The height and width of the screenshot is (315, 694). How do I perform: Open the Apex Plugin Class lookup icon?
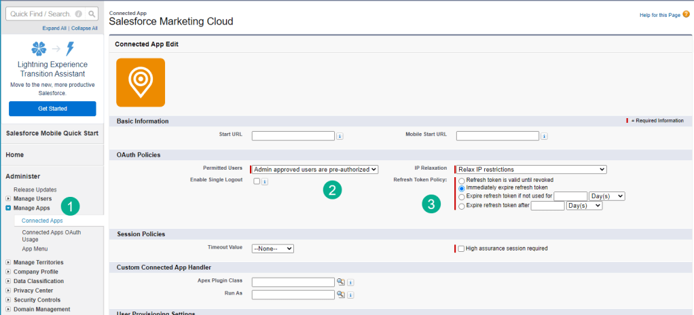coord(341,282)
